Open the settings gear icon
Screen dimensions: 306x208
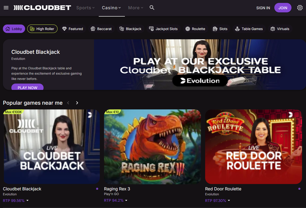[300, 8]
